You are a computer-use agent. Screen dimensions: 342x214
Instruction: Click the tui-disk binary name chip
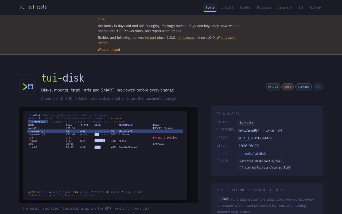click(246, 123)
